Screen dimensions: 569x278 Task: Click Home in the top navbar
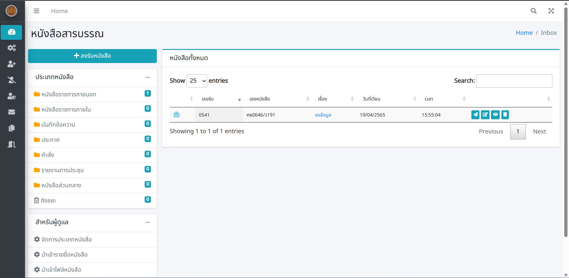tap(60, 11)
